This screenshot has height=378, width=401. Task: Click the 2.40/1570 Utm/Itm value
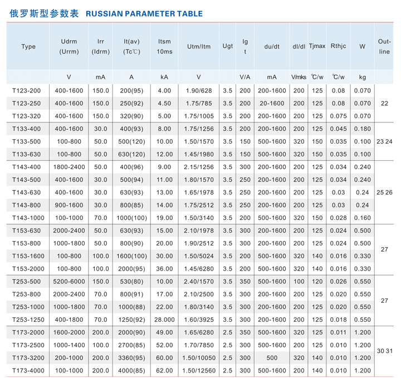point(199,282)
